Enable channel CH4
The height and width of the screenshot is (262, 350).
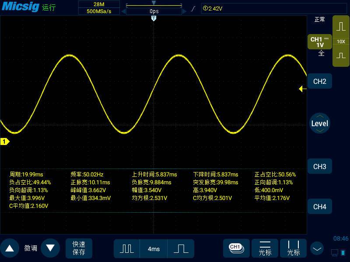[x=320, y=207]
